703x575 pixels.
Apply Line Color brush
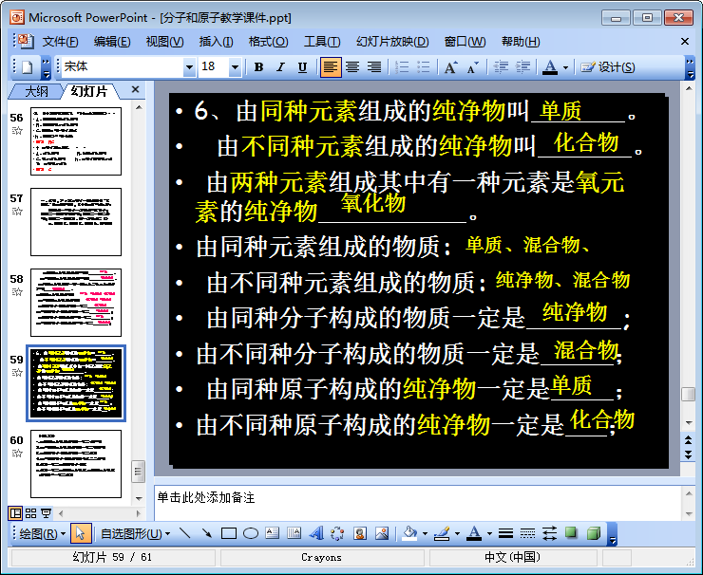pos(442,533)
